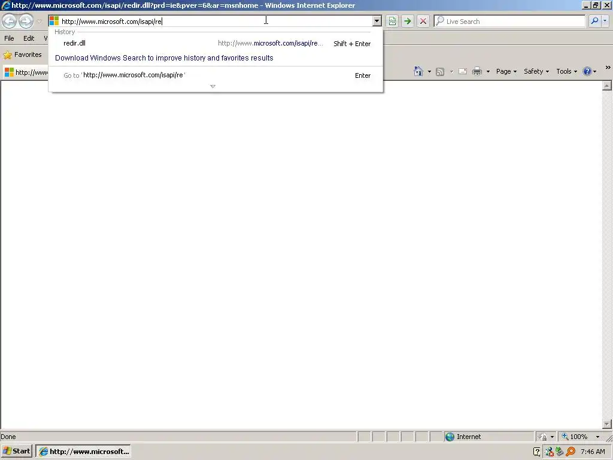Viewport: 613px width, 460px height.
Task: Click the Microsoft logo favicon in address bar
Action: (54, 21)
